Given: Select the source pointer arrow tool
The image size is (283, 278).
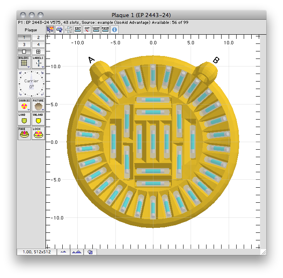Looking at the screenshot, I should point(50,30).
